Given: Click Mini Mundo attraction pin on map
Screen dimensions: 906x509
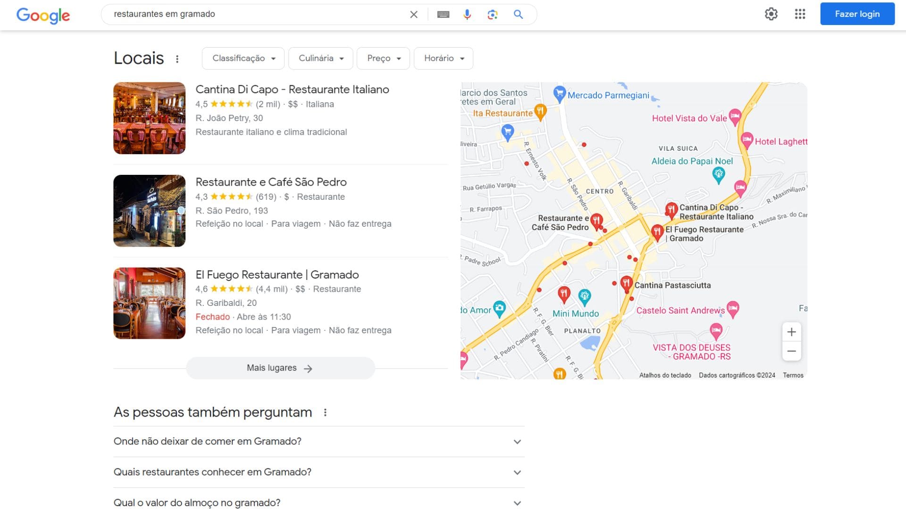Looking at the screenshot, I should point(584,296).
